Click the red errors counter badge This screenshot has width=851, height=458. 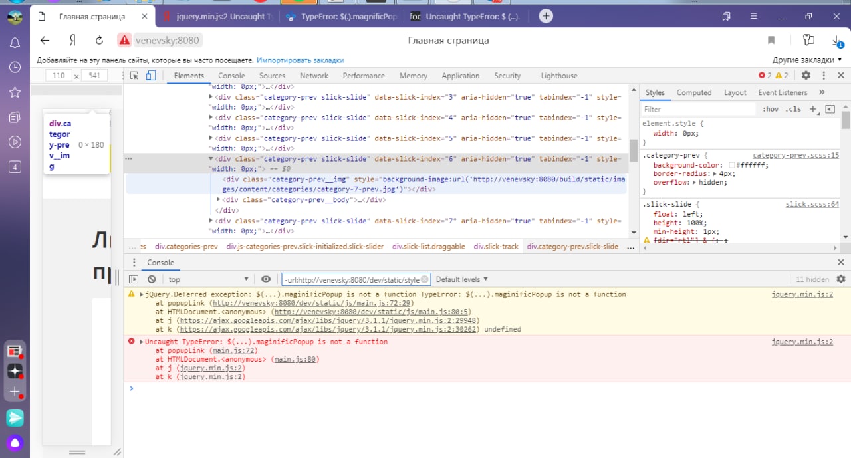(765, 76)
